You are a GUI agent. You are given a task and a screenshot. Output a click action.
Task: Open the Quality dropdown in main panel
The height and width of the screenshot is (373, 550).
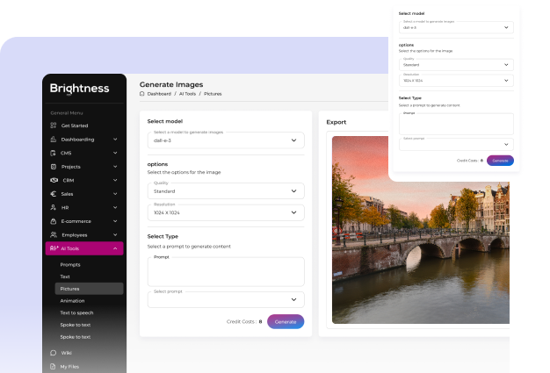pyautogui.click(x=226, y=190)
